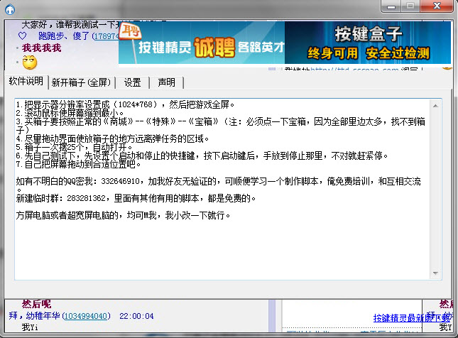Click QQ number link 1034994040 in the chat
This screenshot has height=338, width=458.
click(x=87, y=316)
